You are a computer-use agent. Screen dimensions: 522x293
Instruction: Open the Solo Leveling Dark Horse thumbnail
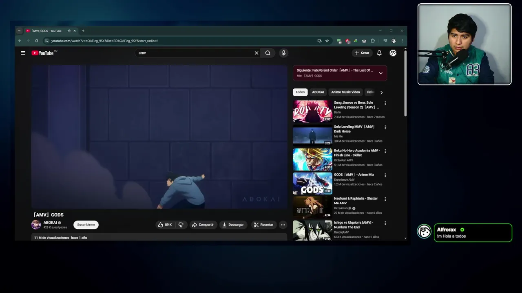pyautogui.click(x=312, y=135)
